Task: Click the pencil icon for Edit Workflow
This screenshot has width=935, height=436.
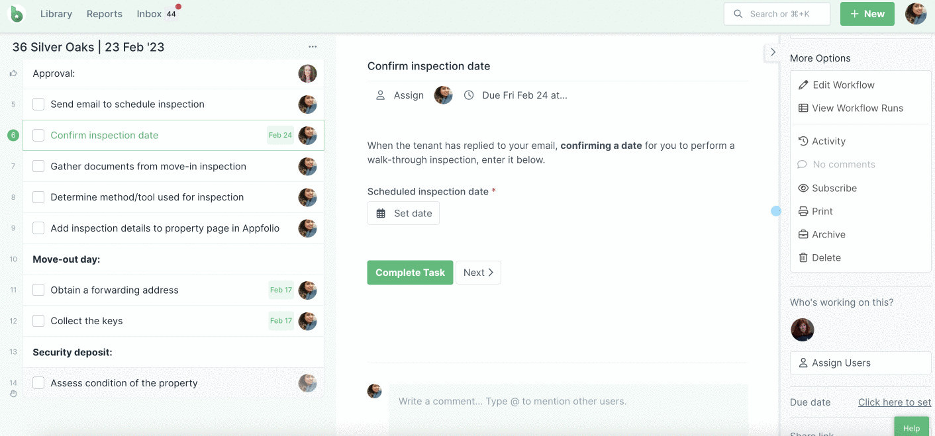Action: (x=803, y=85)
